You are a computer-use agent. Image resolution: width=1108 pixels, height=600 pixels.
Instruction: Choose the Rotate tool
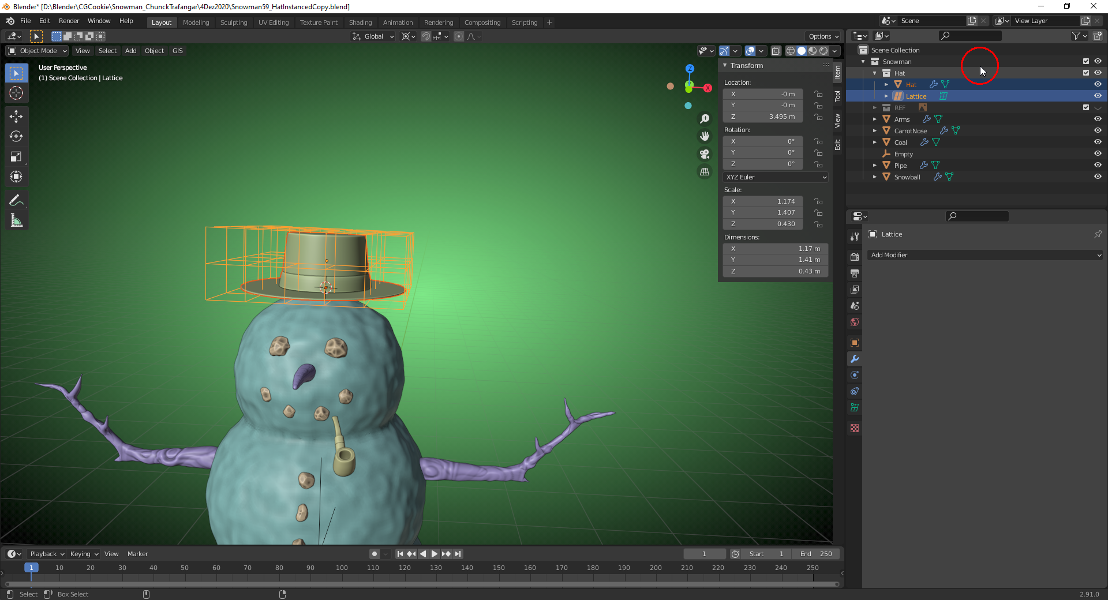(x=16, y=137)
